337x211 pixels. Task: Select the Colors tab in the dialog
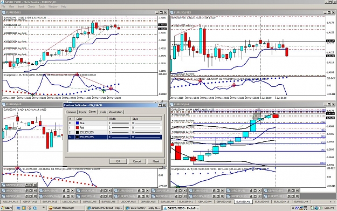[92, 112]
